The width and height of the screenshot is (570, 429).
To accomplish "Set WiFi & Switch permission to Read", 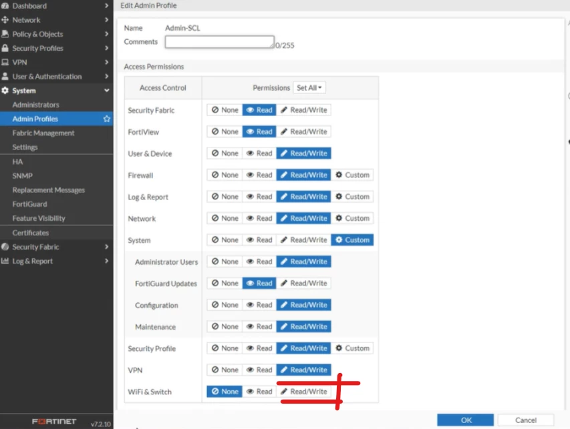I will click(x=259, y=392).
